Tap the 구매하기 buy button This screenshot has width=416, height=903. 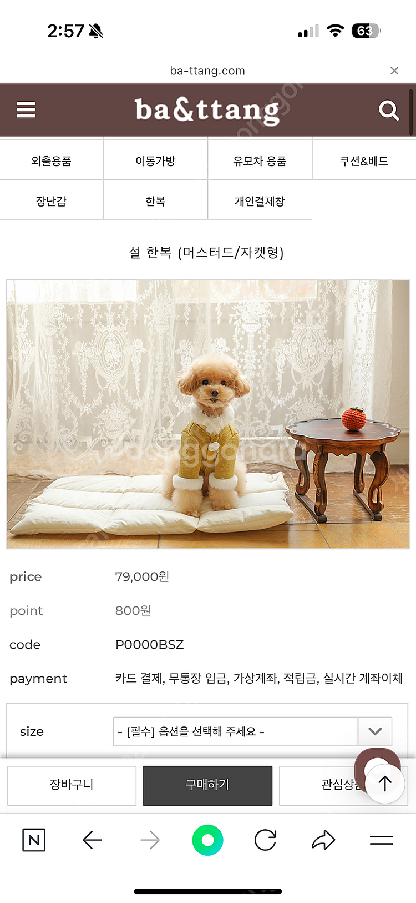pos(207,785)
